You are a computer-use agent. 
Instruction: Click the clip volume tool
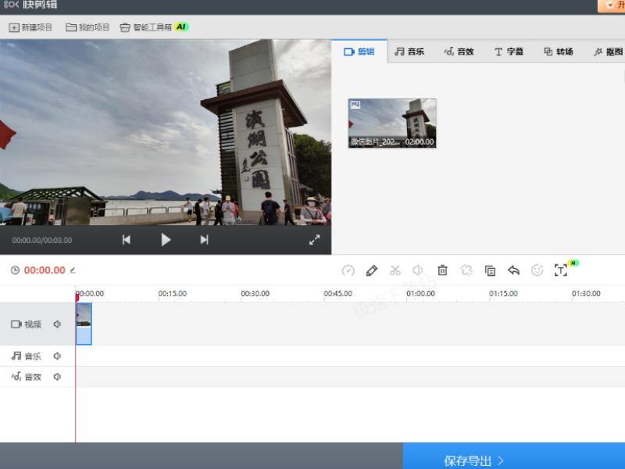coord(418,270)
